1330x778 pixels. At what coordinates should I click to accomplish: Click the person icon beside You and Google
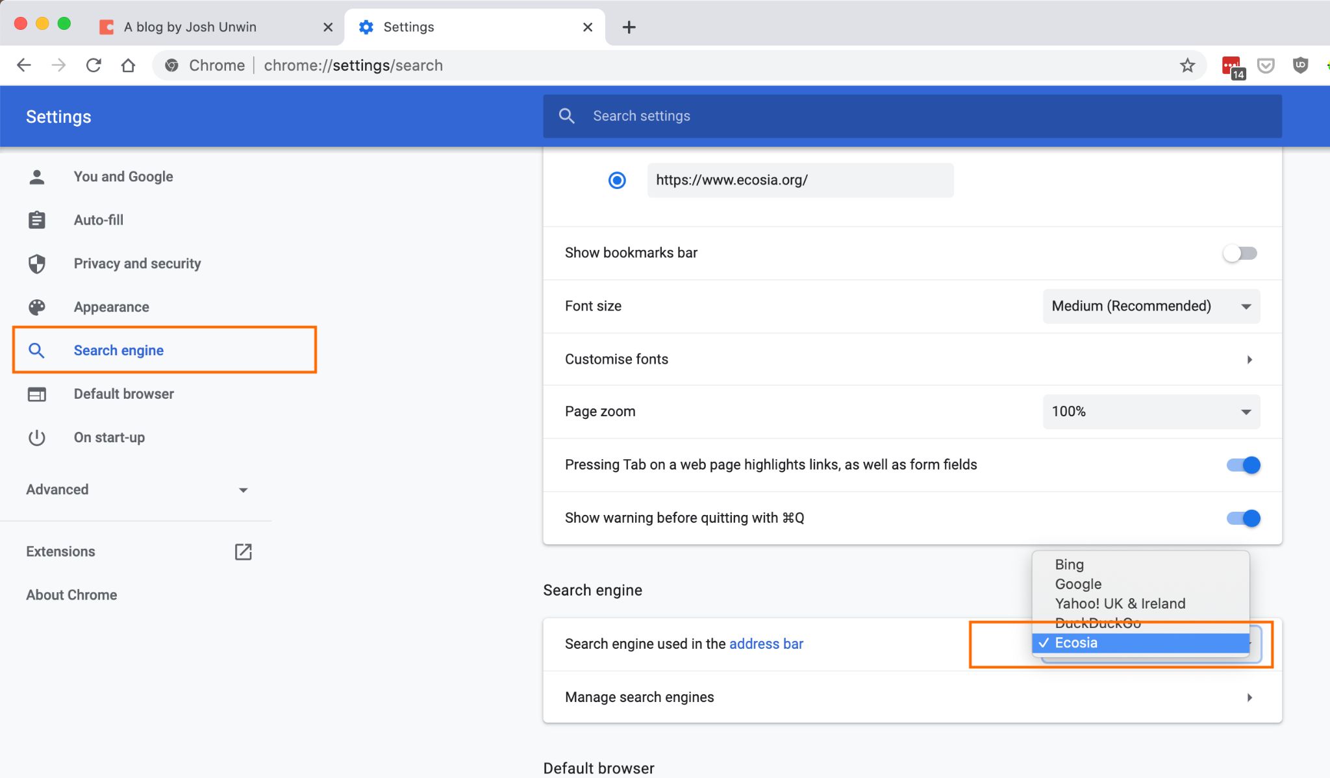click(37, 177)
